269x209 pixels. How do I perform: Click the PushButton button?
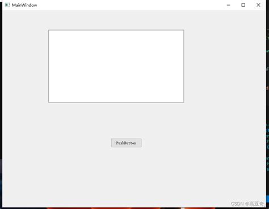tap(127, 143)
